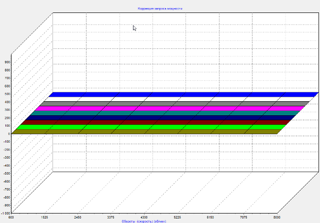
Task: Click the 0 value on the vertical axis
Action: click(8, 134)
